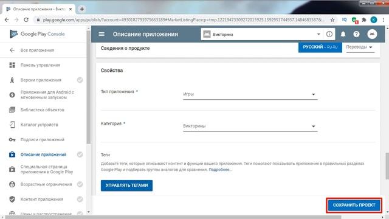Image resolution: width=389 pixels, height=219 pixels.
Task: Click checkmark status next to Контент приложения
Action: (80, 199)
